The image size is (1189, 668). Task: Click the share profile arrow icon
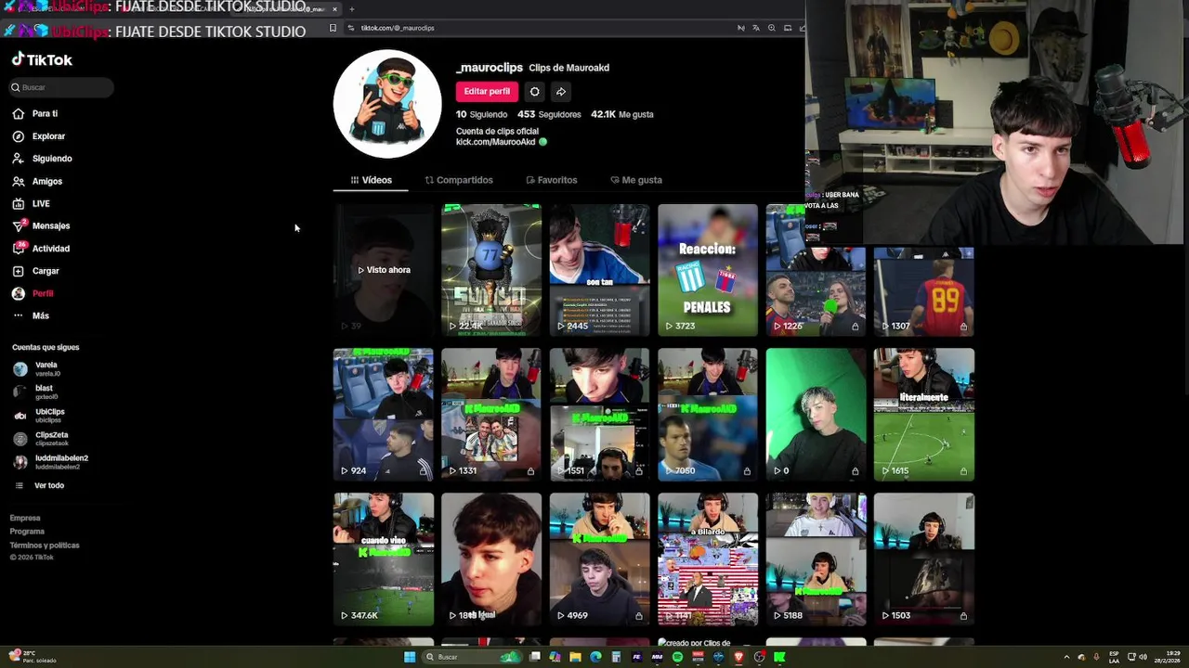click(561, 91)
